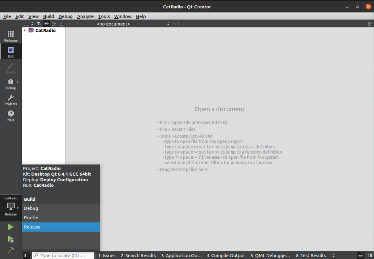Image resolution: width=374 pixels, height=259 pixels.
Task: Open the Edit menu
Action: point(20,16)
